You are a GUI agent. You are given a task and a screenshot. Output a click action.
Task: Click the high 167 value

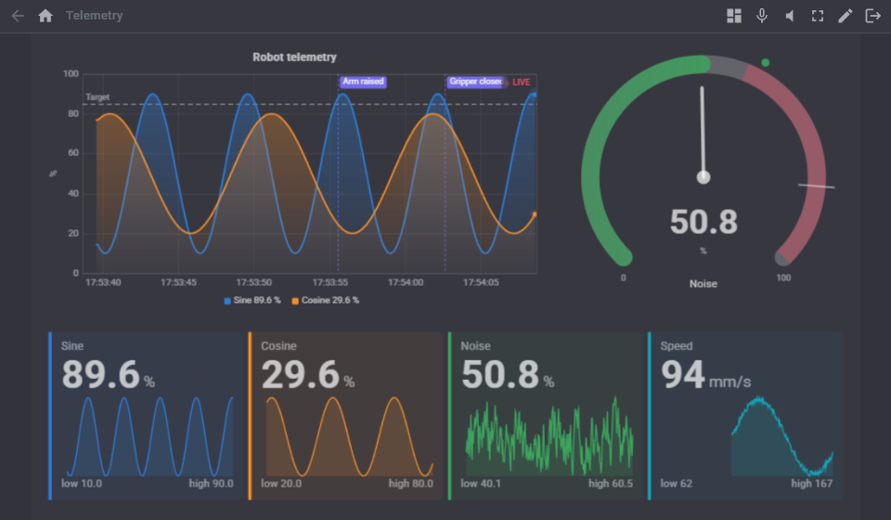[x=811, y=484]
